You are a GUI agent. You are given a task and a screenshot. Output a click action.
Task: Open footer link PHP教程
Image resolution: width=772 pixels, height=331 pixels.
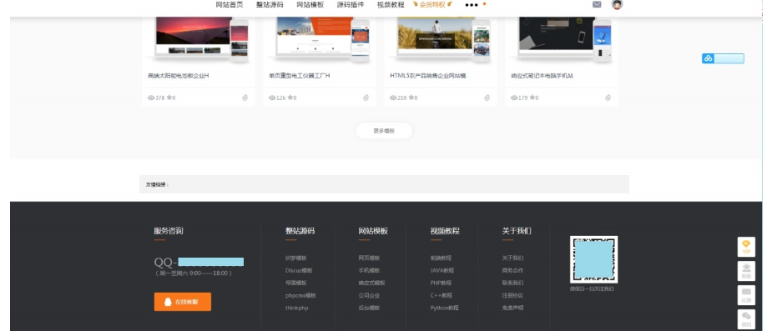441,283
